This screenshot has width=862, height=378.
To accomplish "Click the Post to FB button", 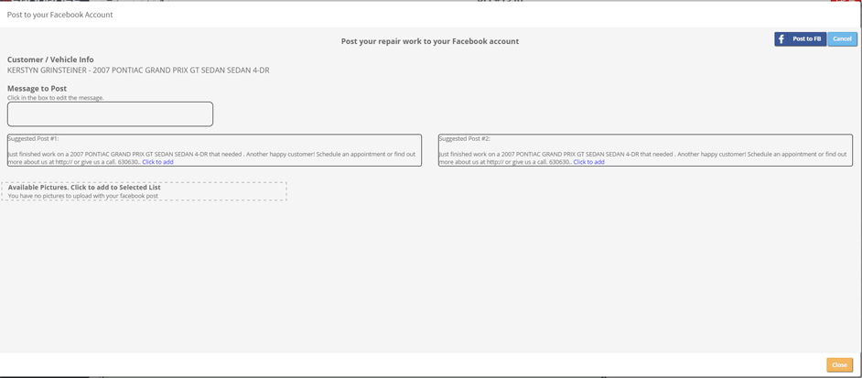I will click(x=801, y=39).
